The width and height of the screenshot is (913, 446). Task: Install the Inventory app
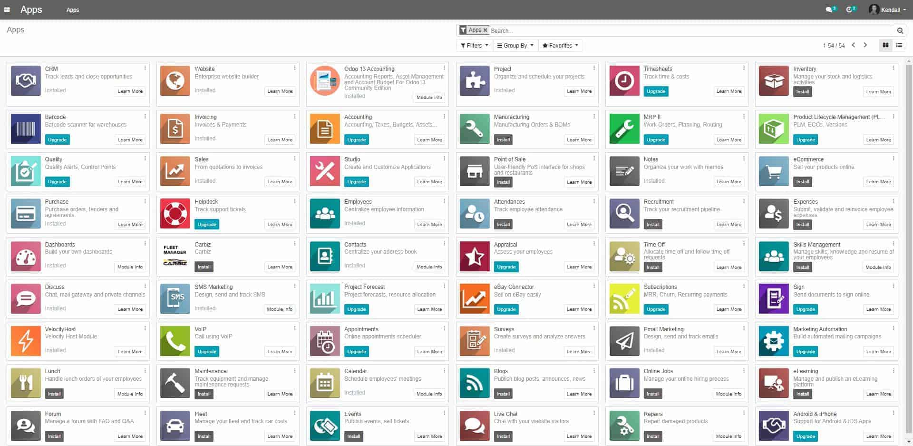point(802,92)
